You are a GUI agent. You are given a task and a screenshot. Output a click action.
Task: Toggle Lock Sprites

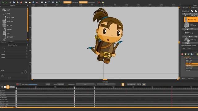[x=92, y=2]
